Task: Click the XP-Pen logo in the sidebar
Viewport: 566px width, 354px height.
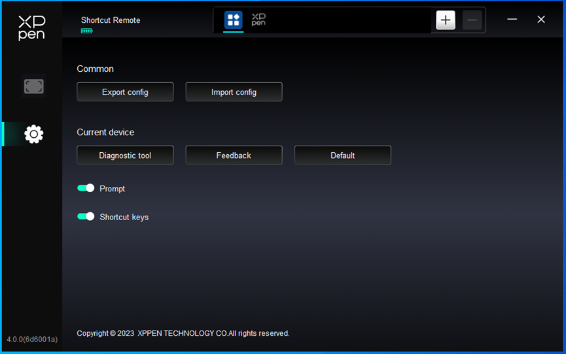Action: (31, 28)
